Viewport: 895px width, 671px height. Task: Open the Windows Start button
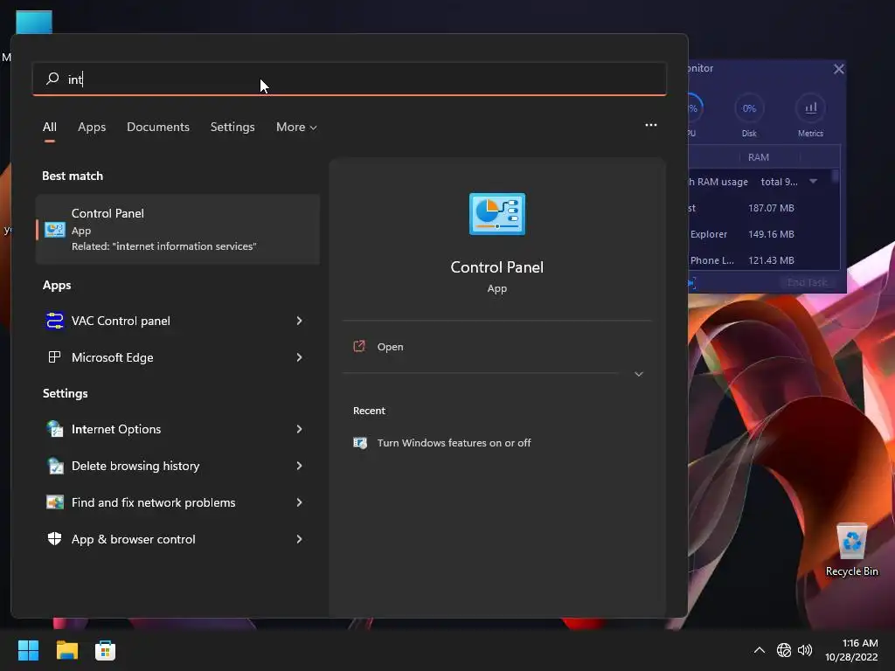pyautogui.click(x=28, y=650)
